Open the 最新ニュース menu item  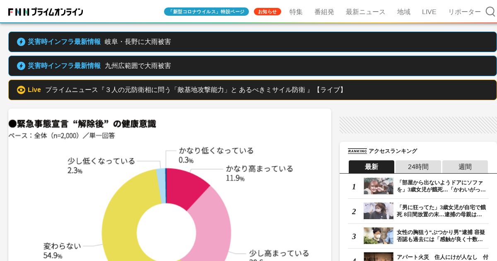coord(366,12)
